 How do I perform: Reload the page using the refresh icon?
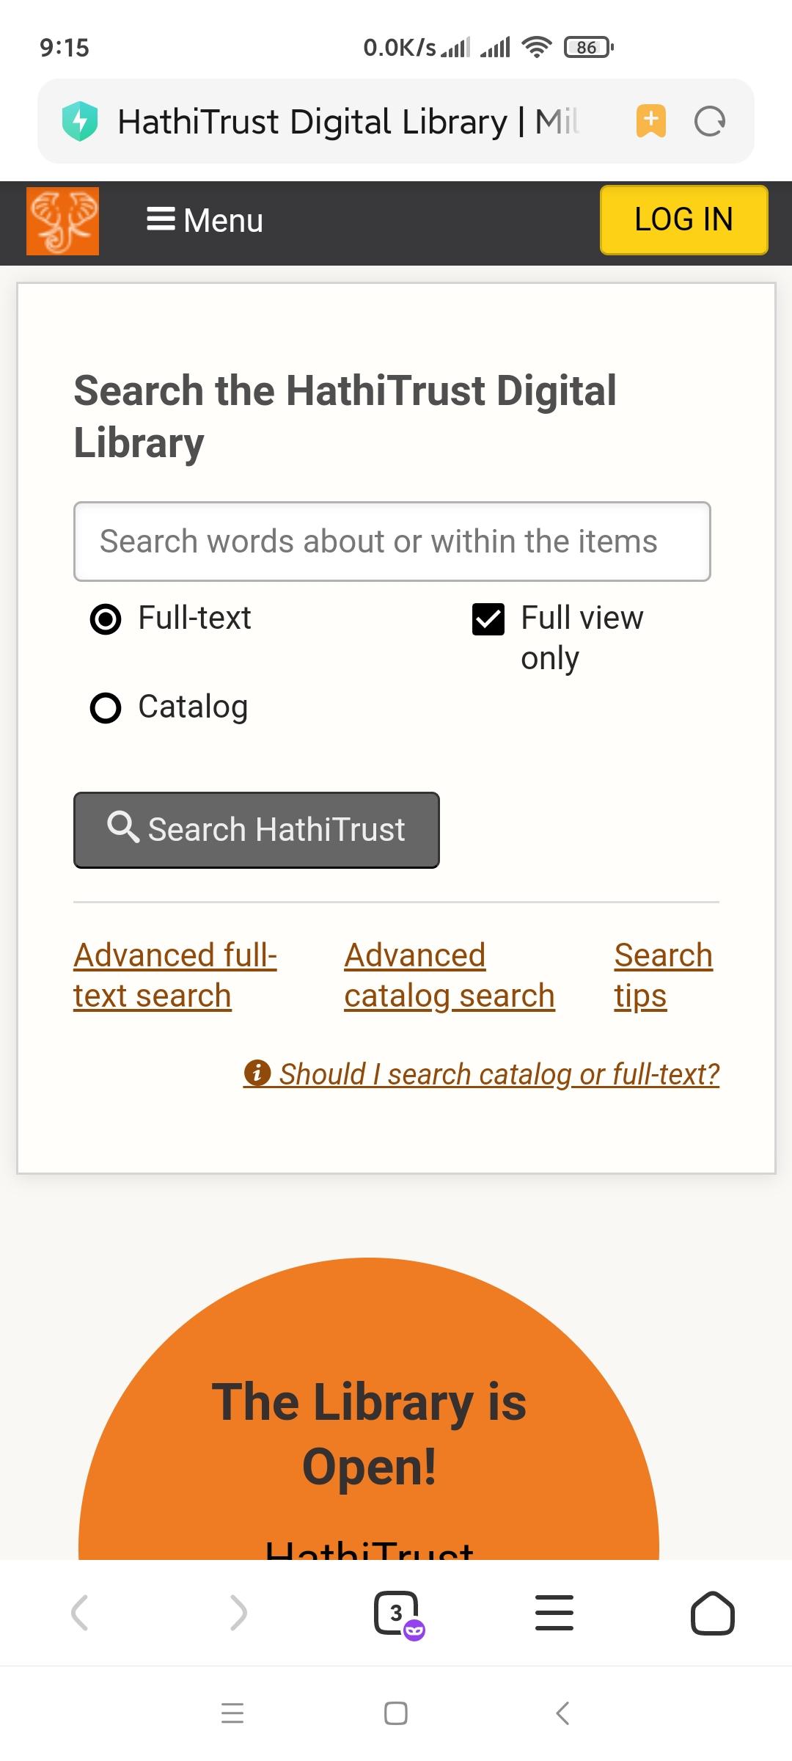(x=709, y=121)
